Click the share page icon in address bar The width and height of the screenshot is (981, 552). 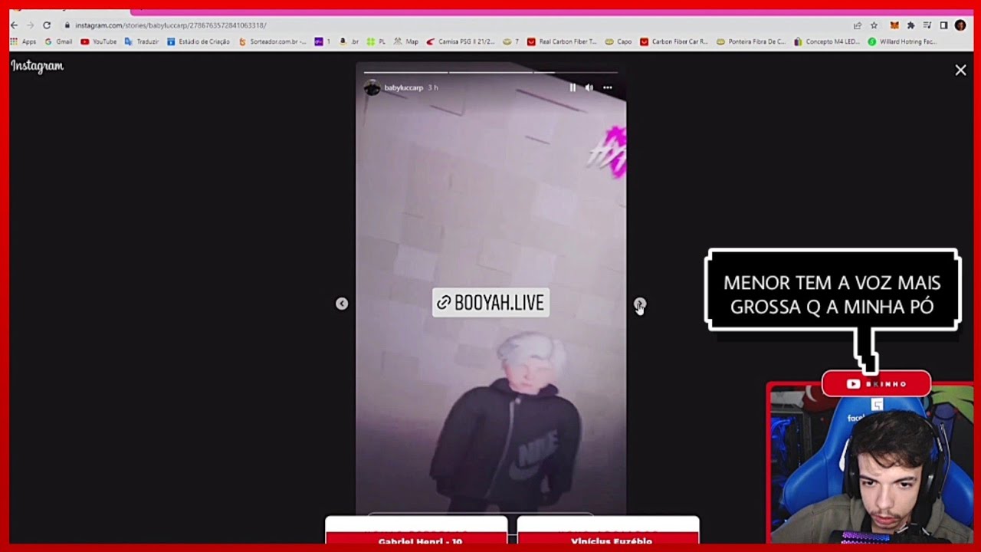pyautogui.click(x=858, y=25)
